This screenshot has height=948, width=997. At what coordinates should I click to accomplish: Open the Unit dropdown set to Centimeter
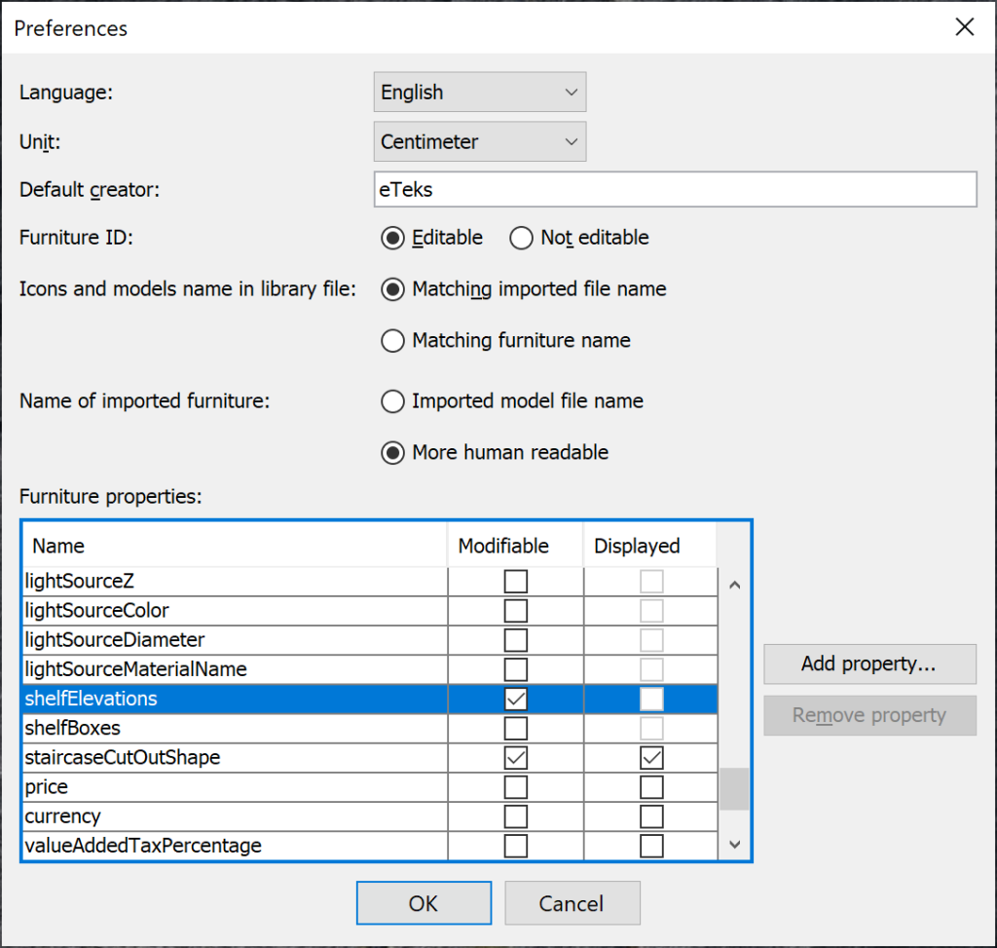tap(479, 142)
